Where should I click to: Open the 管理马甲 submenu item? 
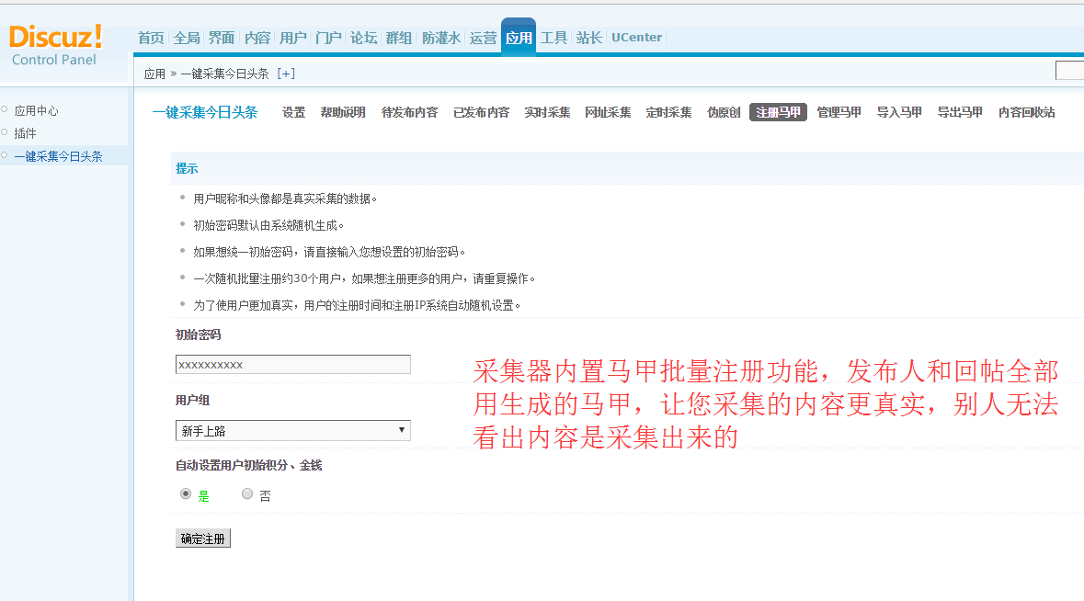[x=839, y=112]
